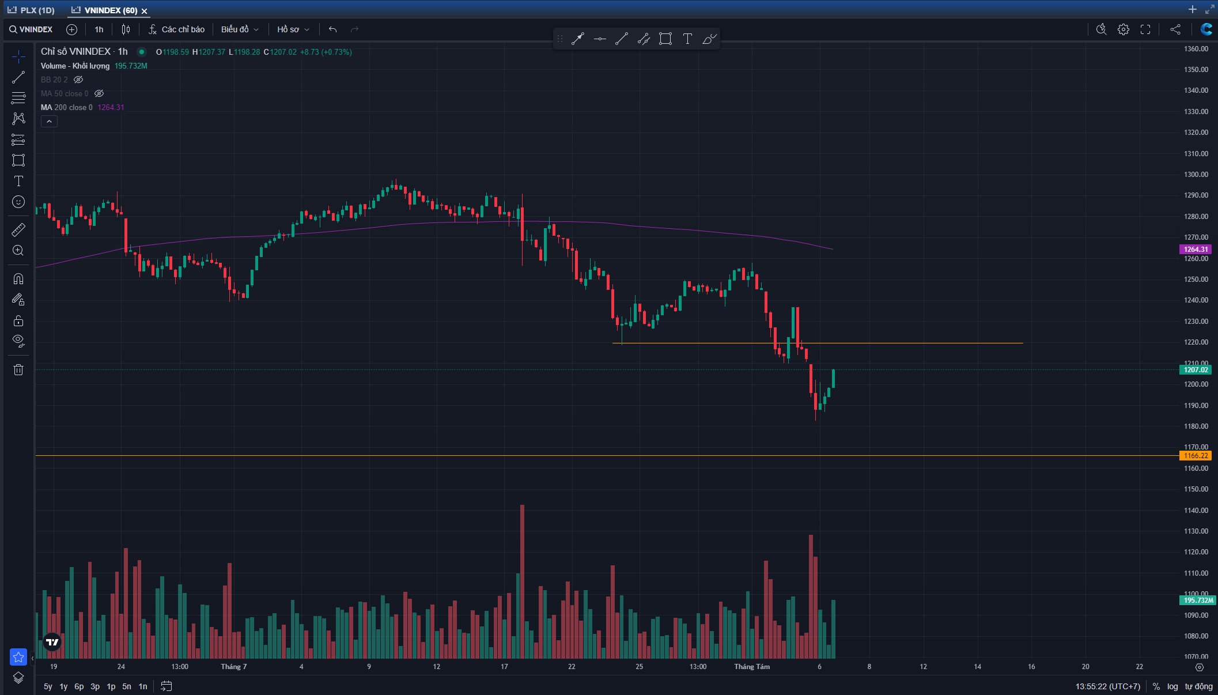Click the trash icon to remove drawings
The width and height of the screenshot is (1218, 695).
click(x=18, y=370)
